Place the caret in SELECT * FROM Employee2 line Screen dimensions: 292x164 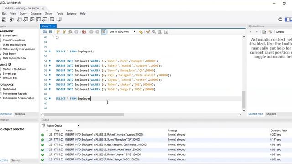click(x=75, y=51)
